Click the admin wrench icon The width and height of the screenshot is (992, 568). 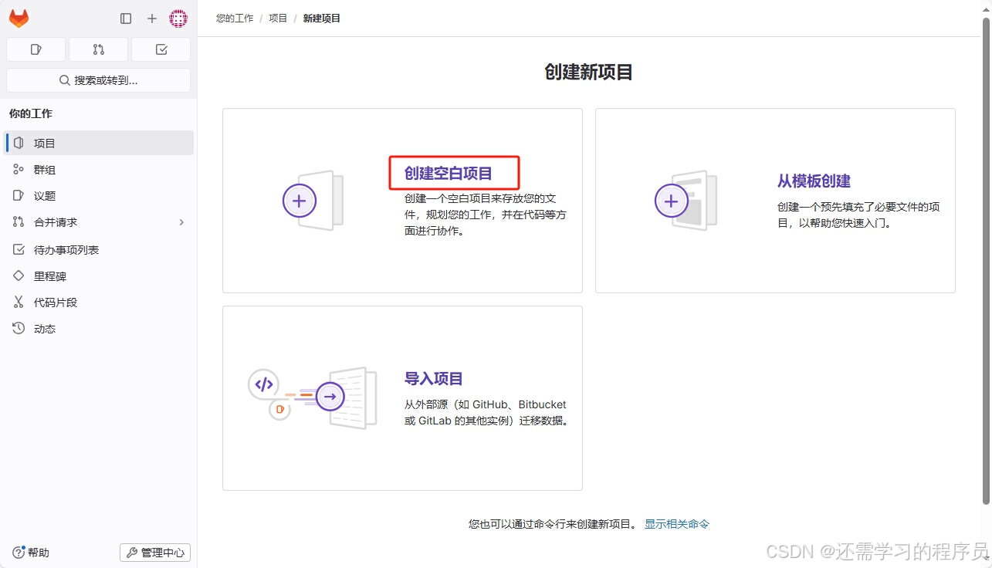[132, 553]
